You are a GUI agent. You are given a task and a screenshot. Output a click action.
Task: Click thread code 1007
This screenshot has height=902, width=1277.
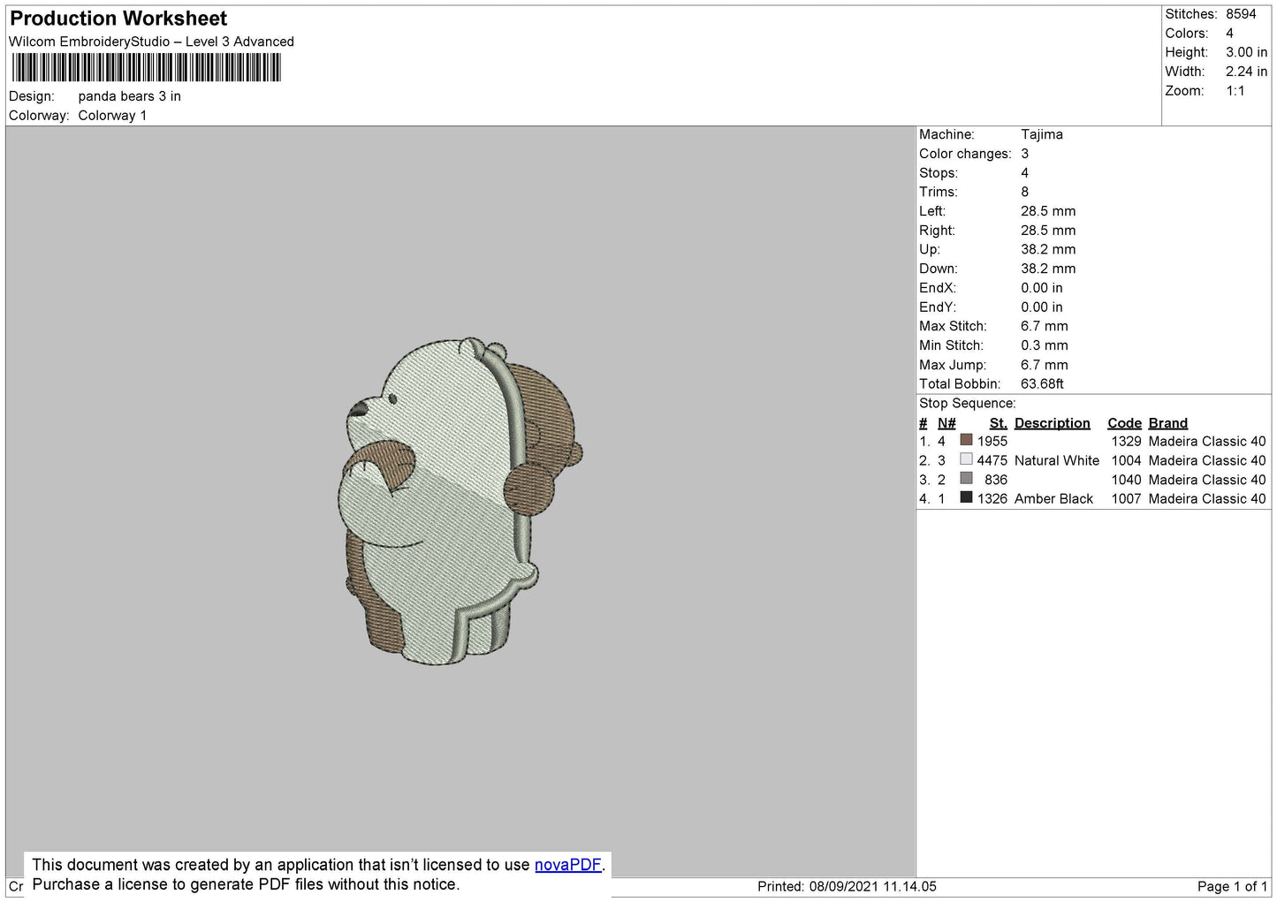click(1126, 499)
